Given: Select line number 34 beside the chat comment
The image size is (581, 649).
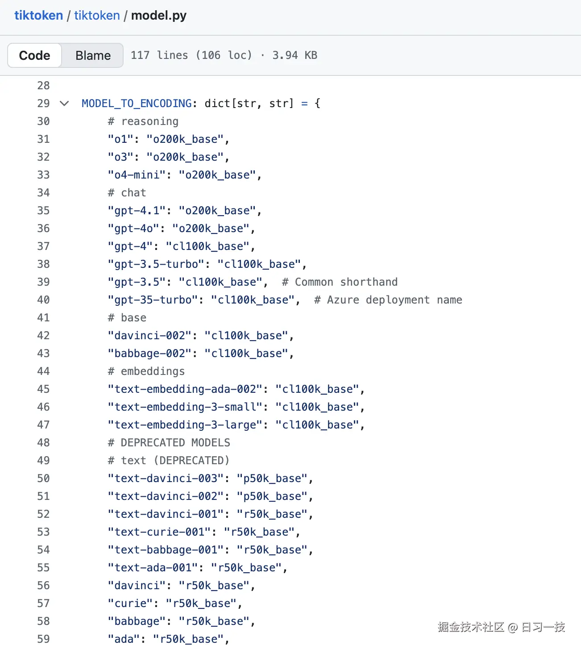Looking at the screenshot, I should [x=43, y=192].
